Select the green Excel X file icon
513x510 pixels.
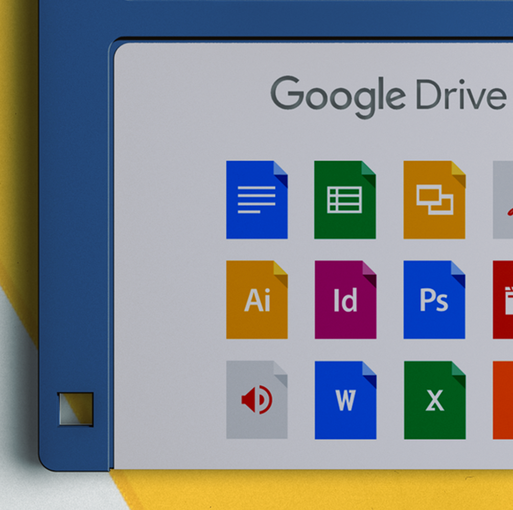(434, 400)
